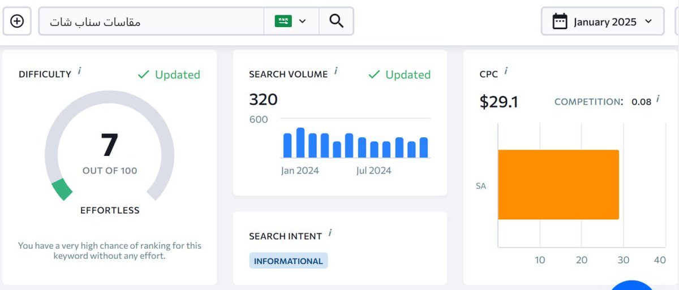Click the INFORMATIONAL intent badge
This screenshot has height=290, width=679.
[288, 261]
